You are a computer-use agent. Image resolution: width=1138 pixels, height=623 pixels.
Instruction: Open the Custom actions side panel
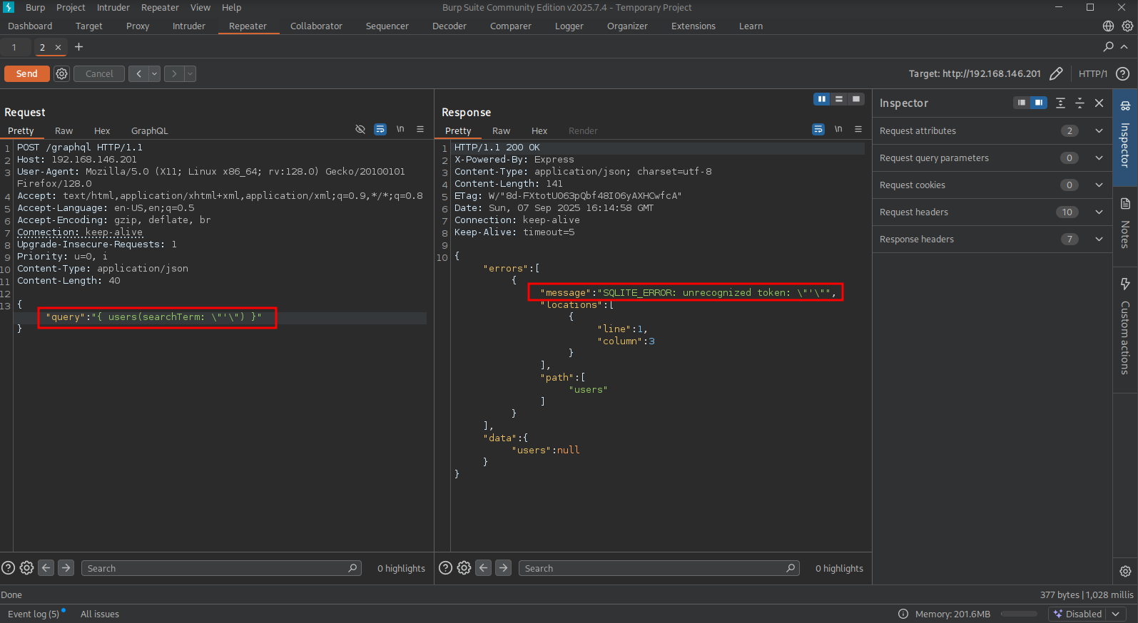click(1125, 326)
